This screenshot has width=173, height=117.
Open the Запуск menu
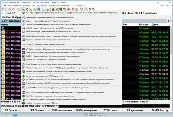tap(79, 6)
